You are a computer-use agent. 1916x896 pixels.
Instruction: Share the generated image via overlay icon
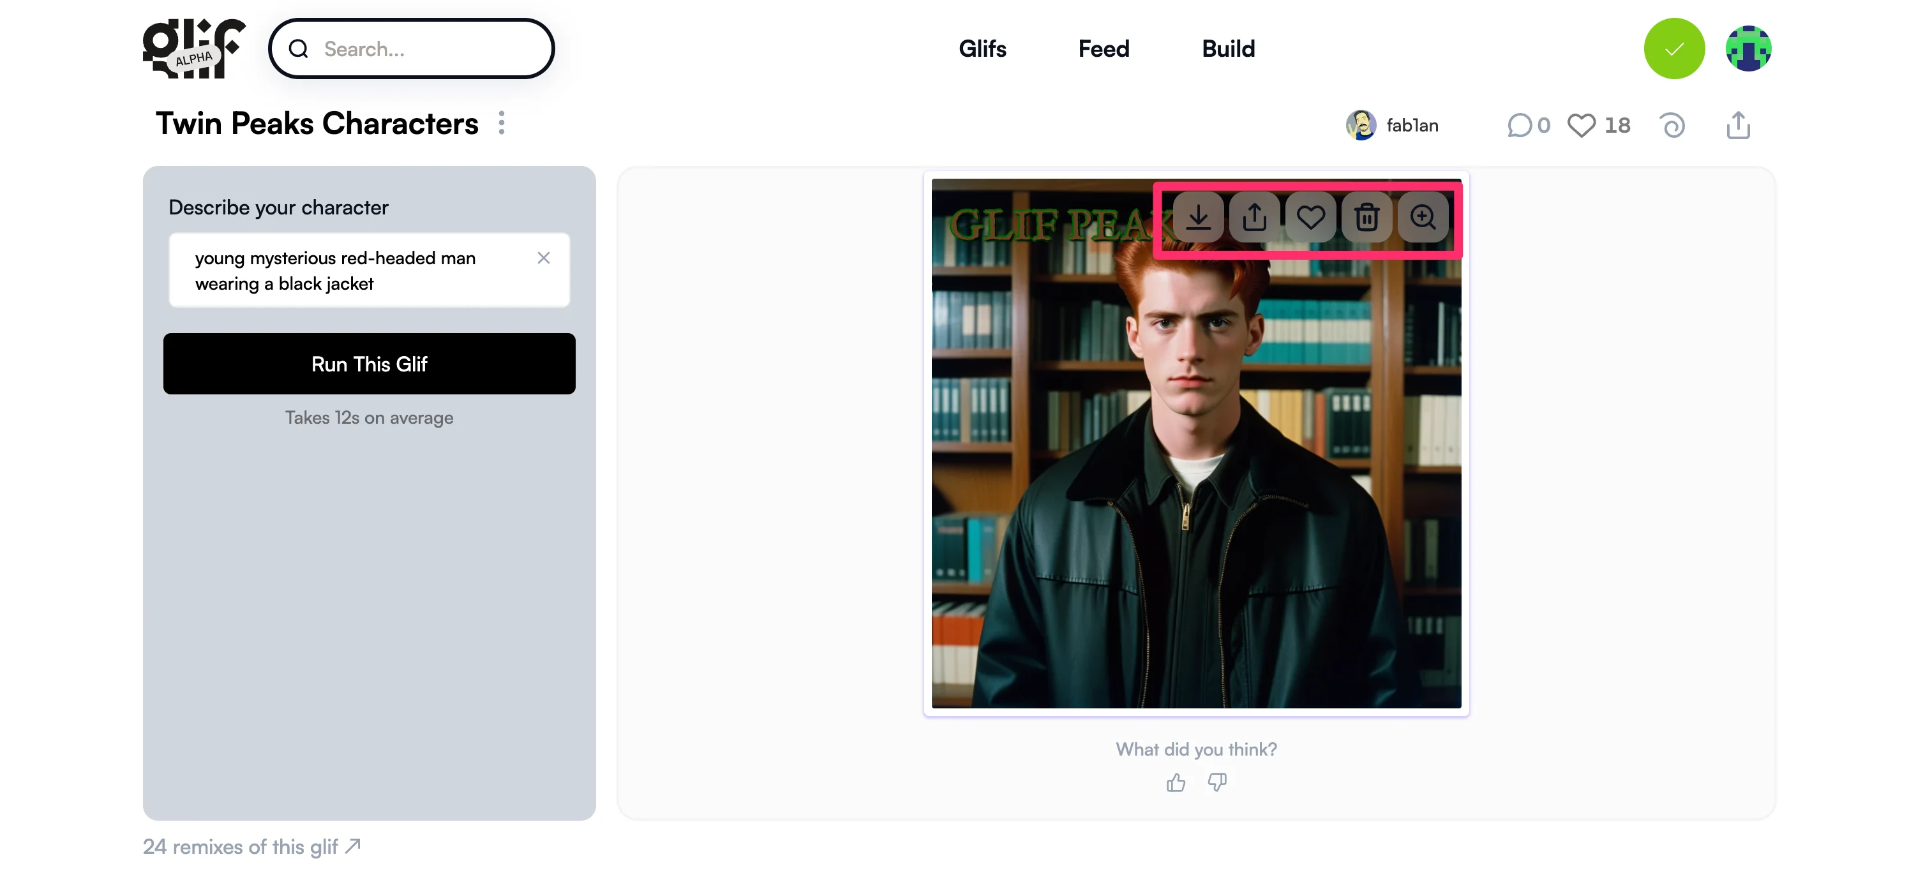point(1254,217)
